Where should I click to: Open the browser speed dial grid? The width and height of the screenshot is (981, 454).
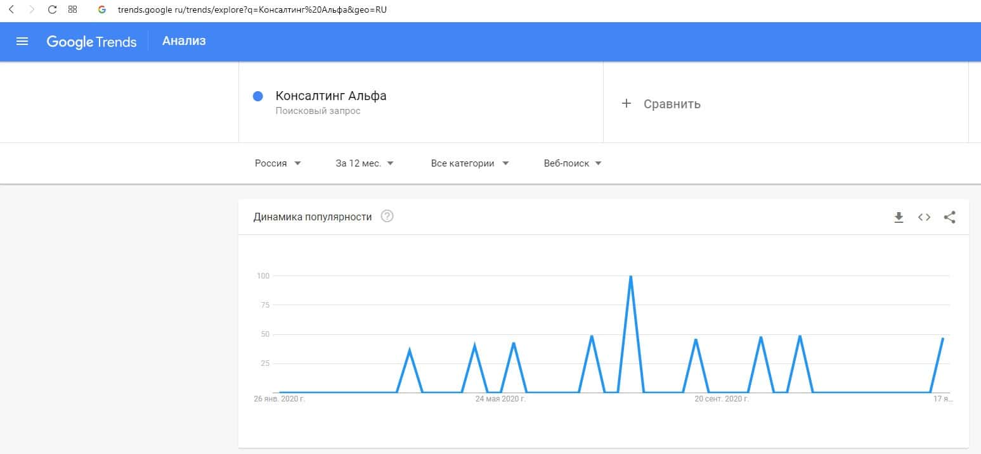pyautogui.click(x=72, y=10)
